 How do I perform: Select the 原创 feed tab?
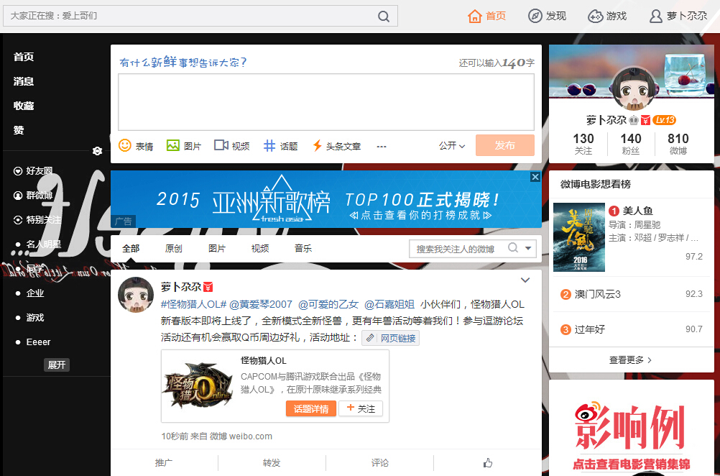[x=174, y=249]
